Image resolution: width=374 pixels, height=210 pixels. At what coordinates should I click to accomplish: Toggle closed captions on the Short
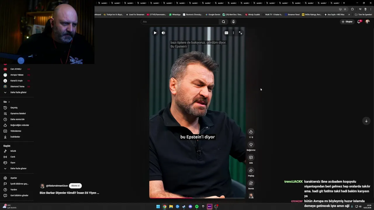[x=226, y=33]
